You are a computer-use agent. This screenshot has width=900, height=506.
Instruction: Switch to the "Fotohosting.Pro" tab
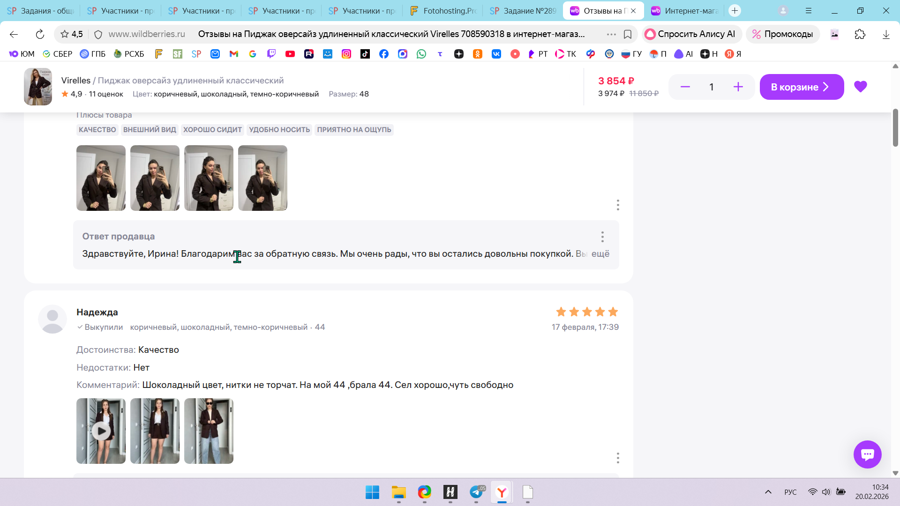pos(442,11)
